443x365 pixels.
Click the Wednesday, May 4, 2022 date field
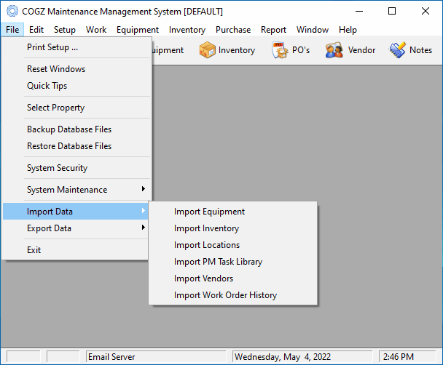tap(302, 357)
